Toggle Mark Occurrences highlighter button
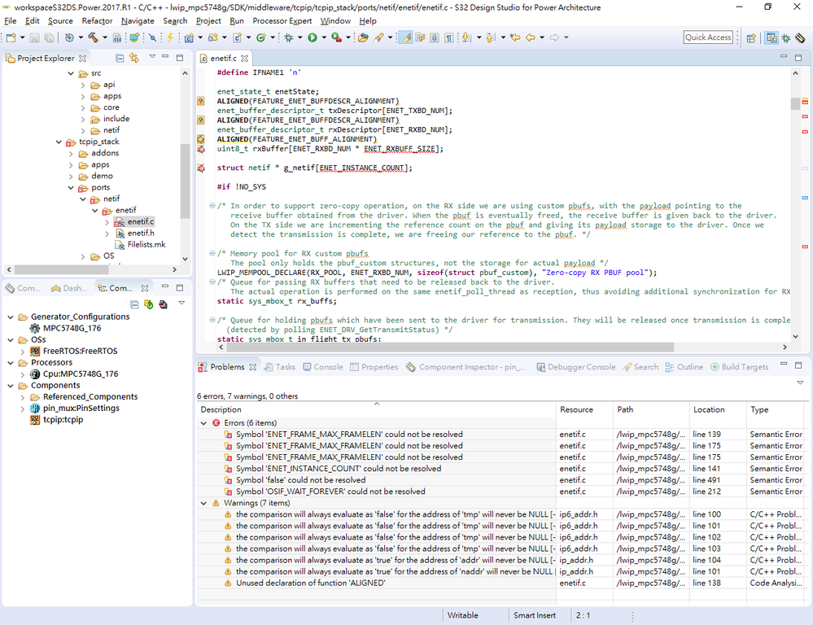The height and width of the screenshot is (625, 813). 405,37
